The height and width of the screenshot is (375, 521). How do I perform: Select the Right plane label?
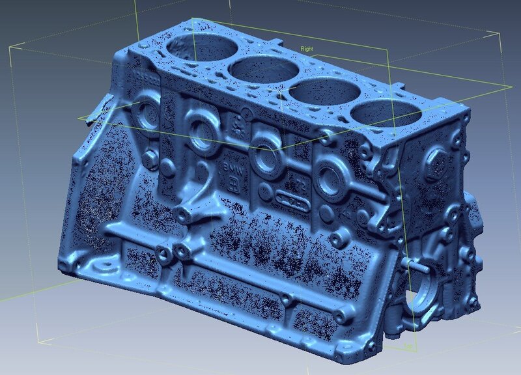pyautogui.click(x=308, y=48)
